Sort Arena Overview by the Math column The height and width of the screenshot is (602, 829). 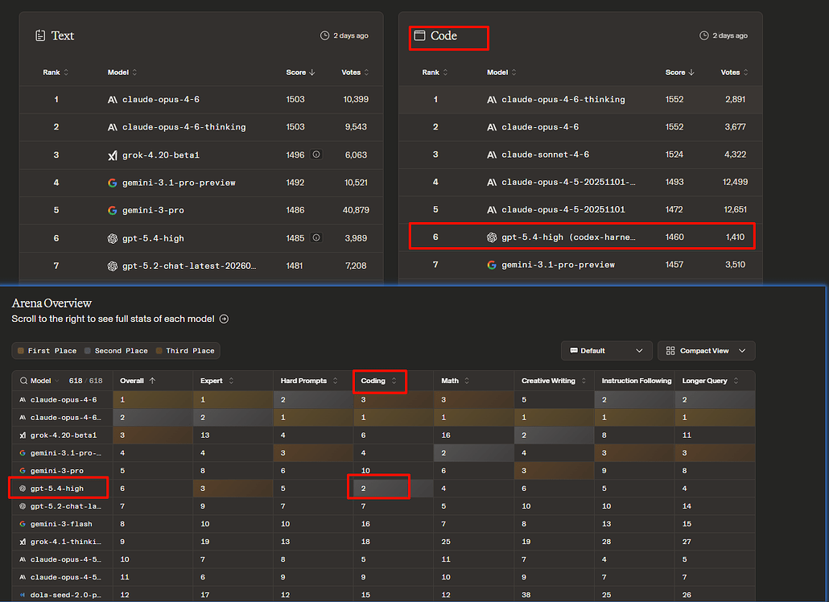(x=456, y=381)
